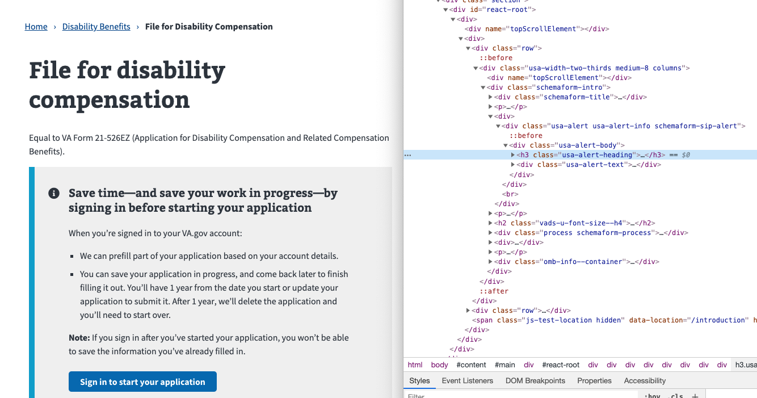Go to the Home breadcrumb link
The image size is (757, 398).
pyautogui.click(x=36, y=27)
